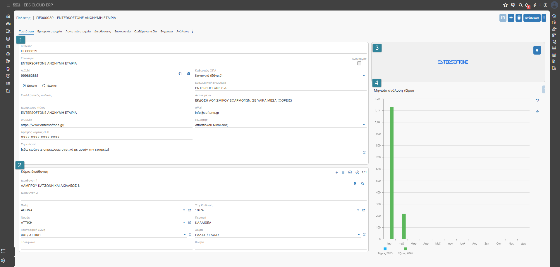Expand the Νομός dropdown
560x267 pixels.
[184, 222]
